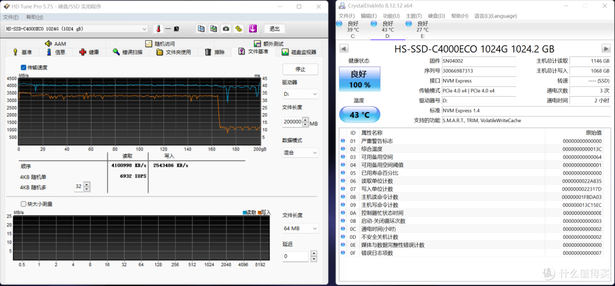The height and width of the screenshot is (286, 615).
Task: Click blue status dot for attribute 05
Action: (343, 173)
